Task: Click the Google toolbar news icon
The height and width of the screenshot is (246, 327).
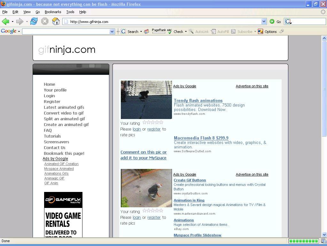Action: click(x=147, y=31)
